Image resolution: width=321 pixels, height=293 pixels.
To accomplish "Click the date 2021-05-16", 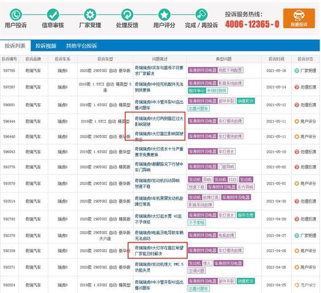I will [276, 71].
